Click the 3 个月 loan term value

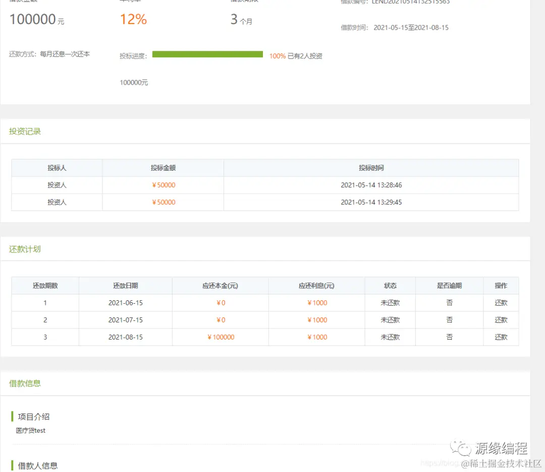coord(242,20)
